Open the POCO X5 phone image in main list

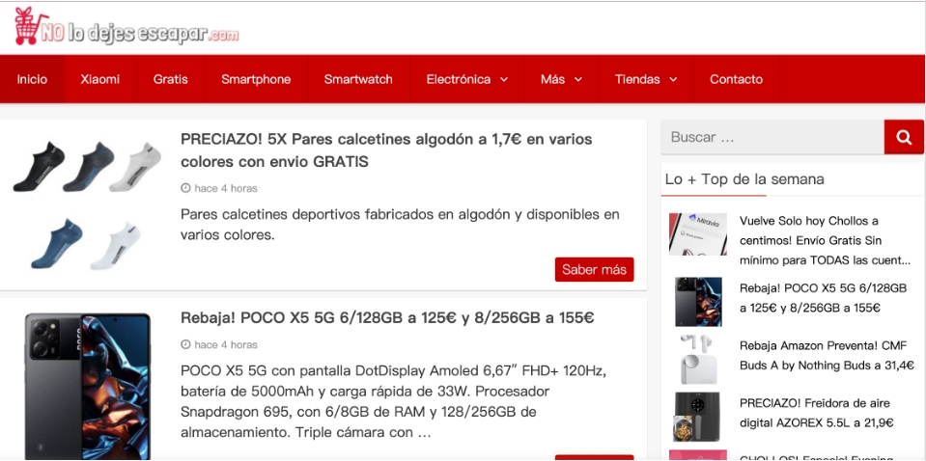[x=88, y=386]
